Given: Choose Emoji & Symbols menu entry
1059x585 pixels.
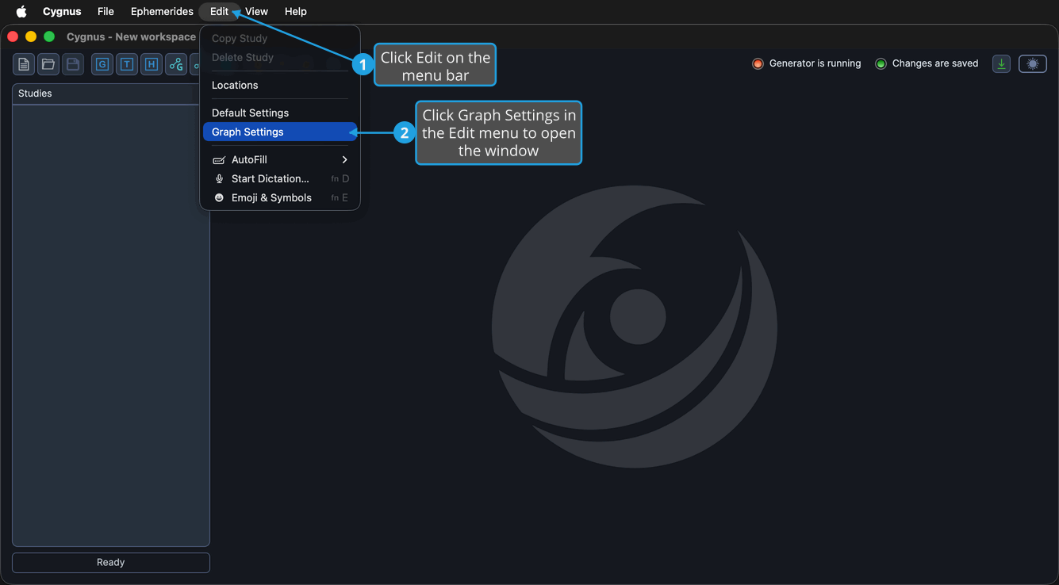Looking at the screenshot, I should [280, 198].
